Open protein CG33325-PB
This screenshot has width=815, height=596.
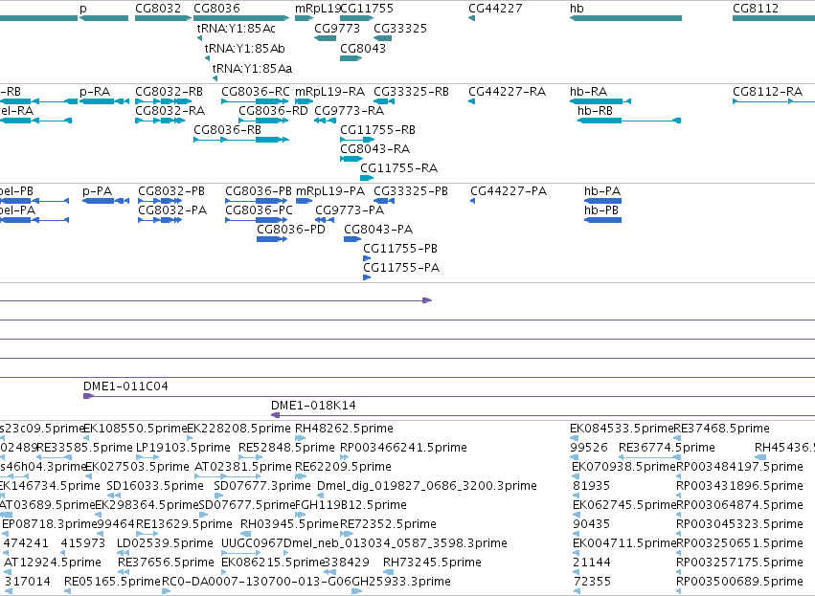tap(411, 191)
